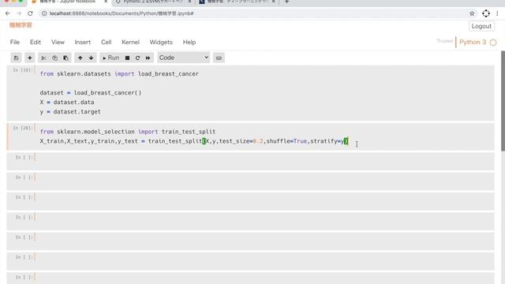Click the 'X = dataset.data' line
Screen dimensions: 505x284
click(67, 102)
